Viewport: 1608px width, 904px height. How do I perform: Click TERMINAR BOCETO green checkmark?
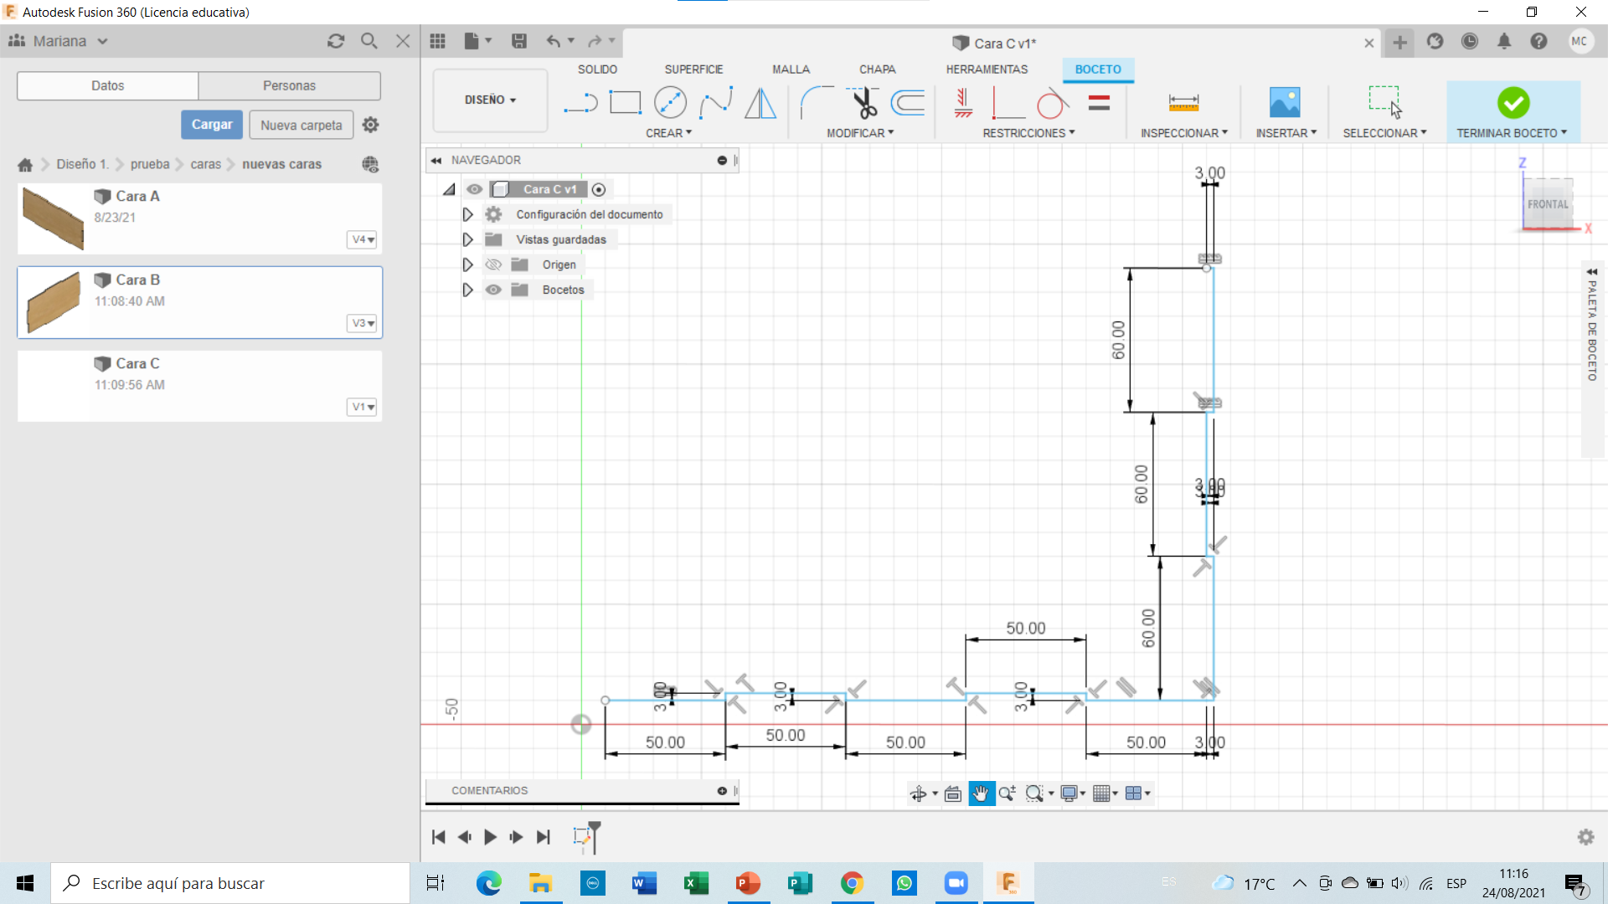[1513, 103]
